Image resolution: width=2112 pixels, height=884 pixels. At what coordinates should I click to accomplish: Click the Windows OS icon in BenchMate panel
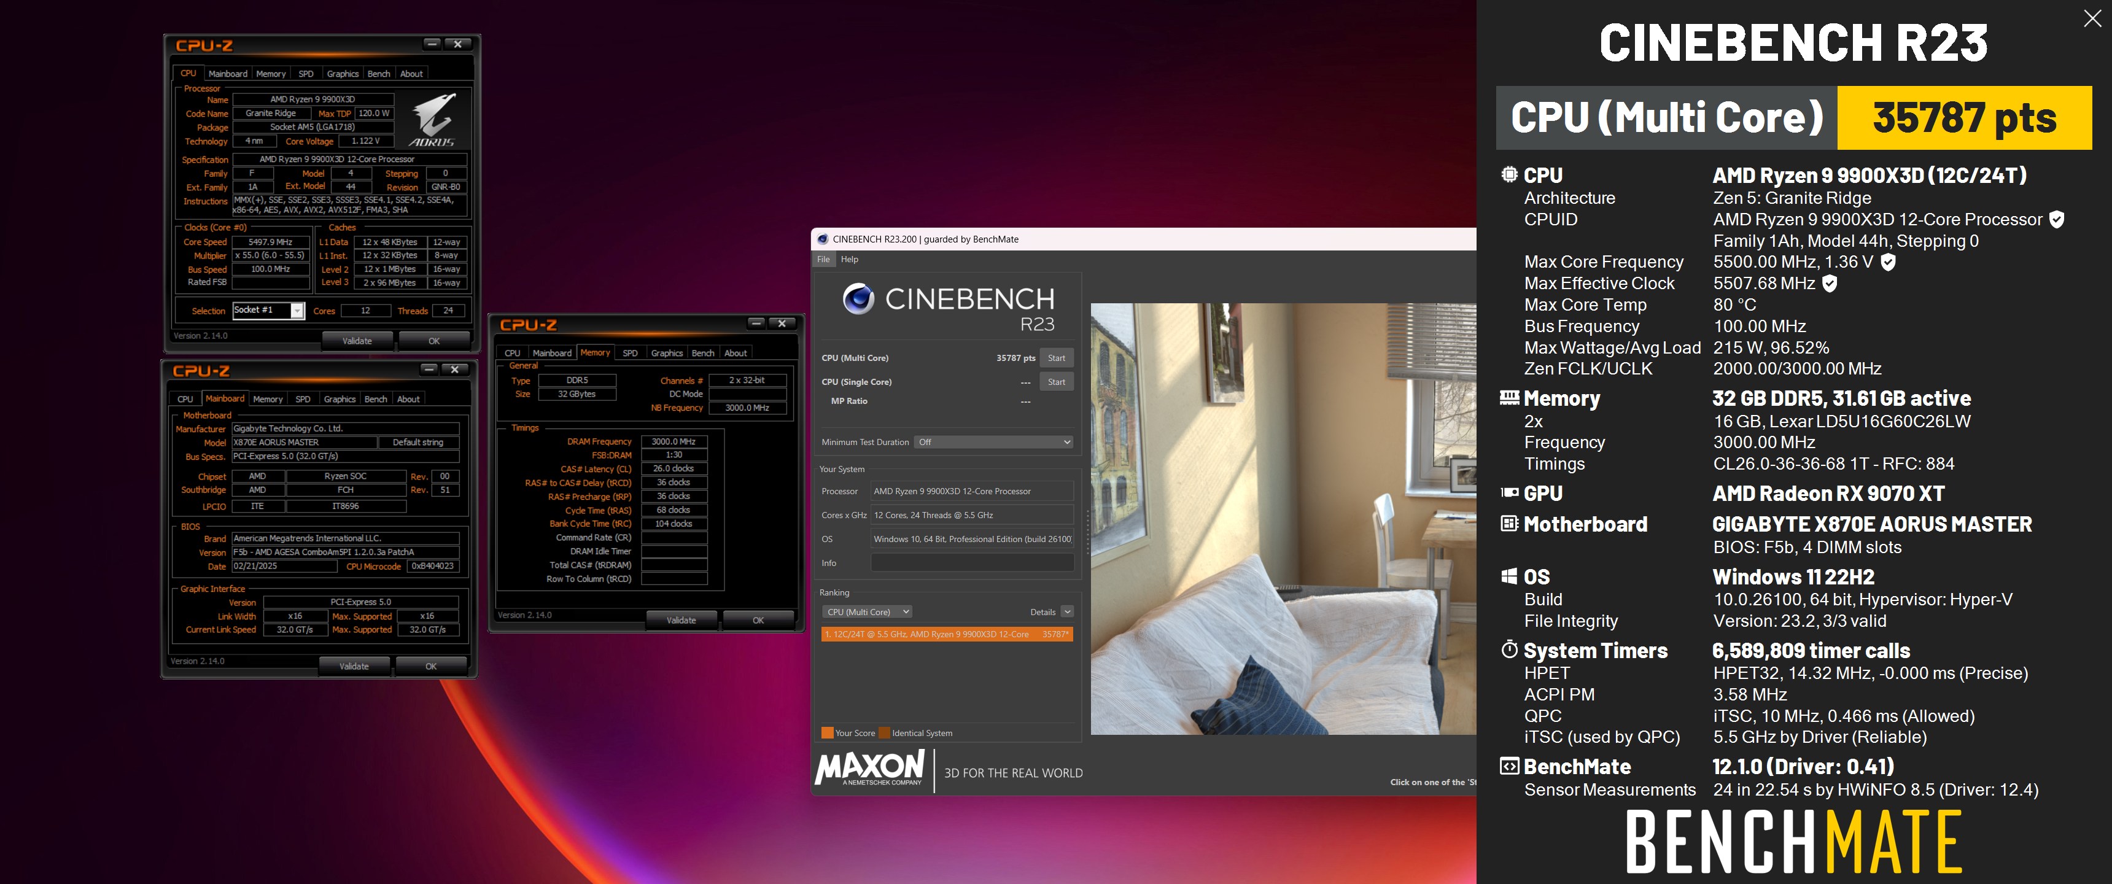[1509, 576]
